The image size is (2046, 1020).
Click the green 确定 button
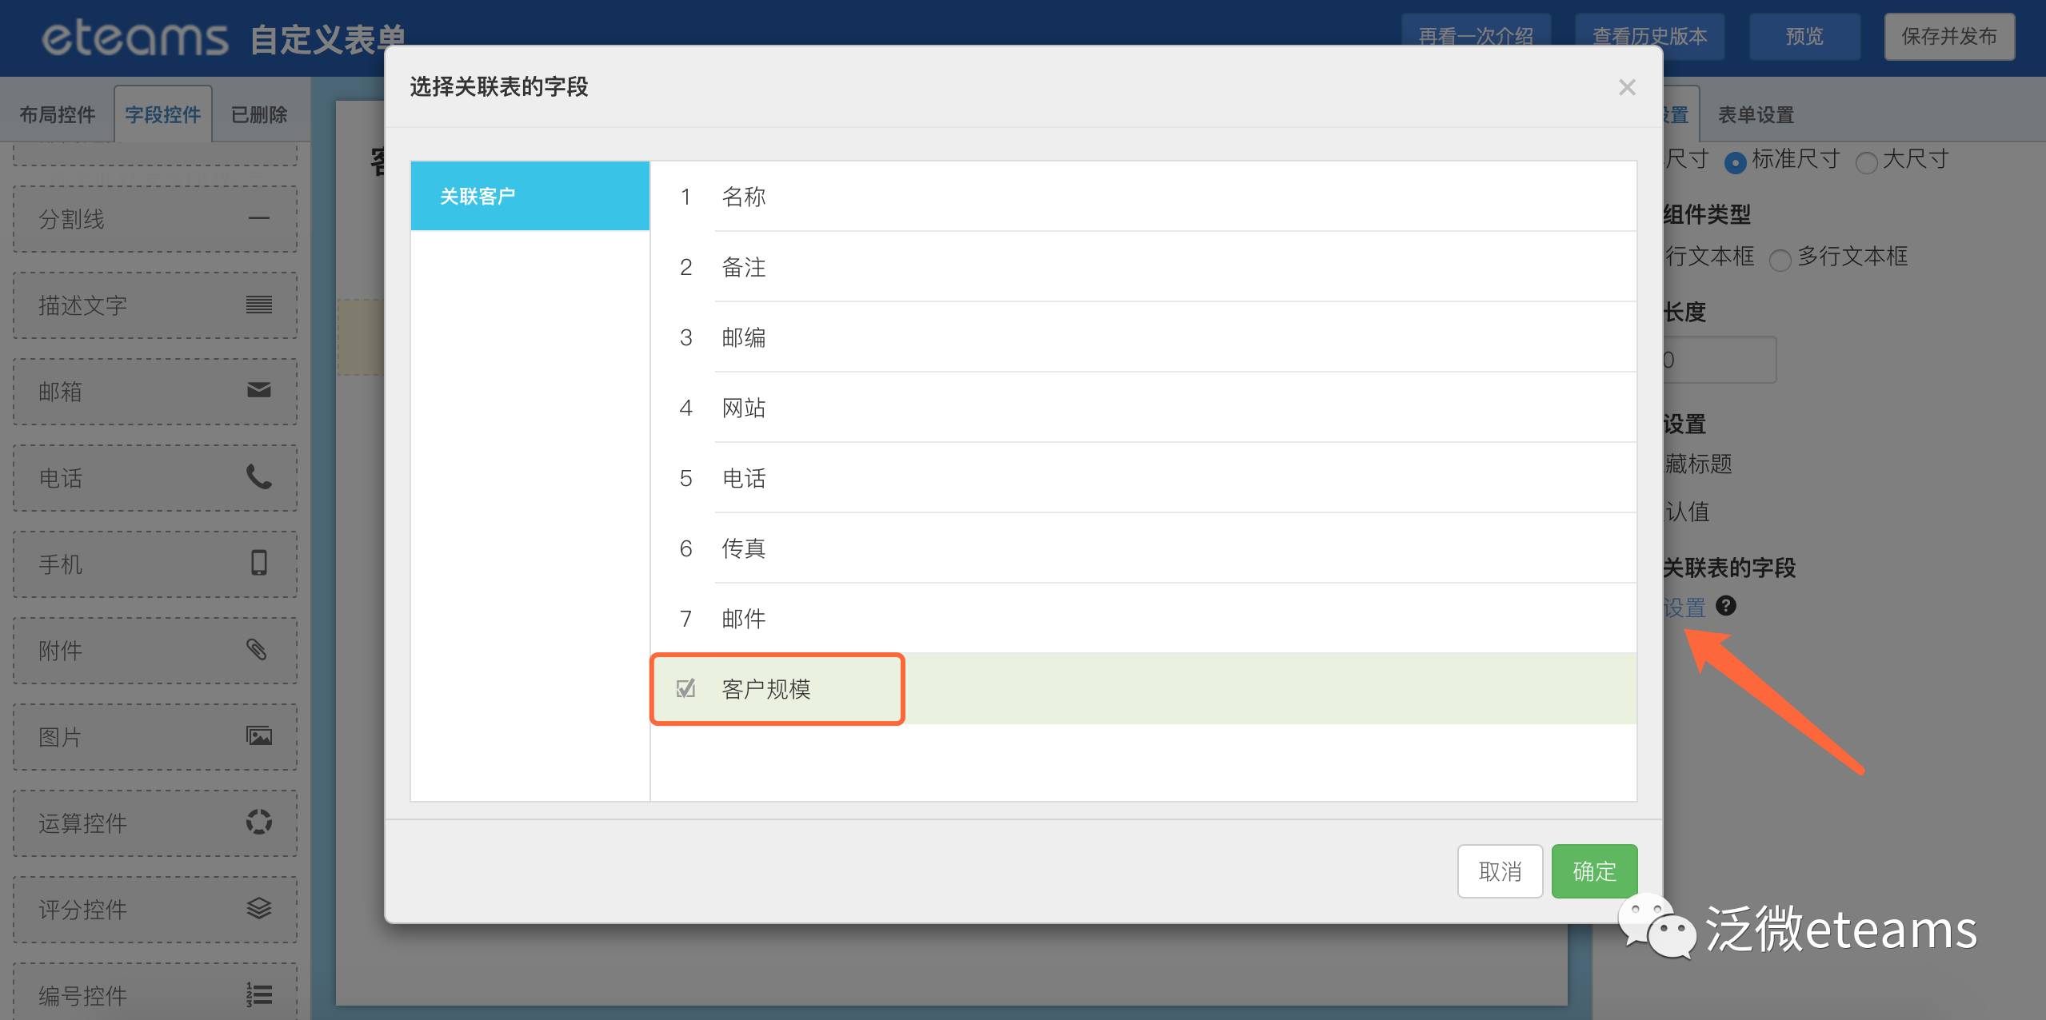(x=1594, y=871)
